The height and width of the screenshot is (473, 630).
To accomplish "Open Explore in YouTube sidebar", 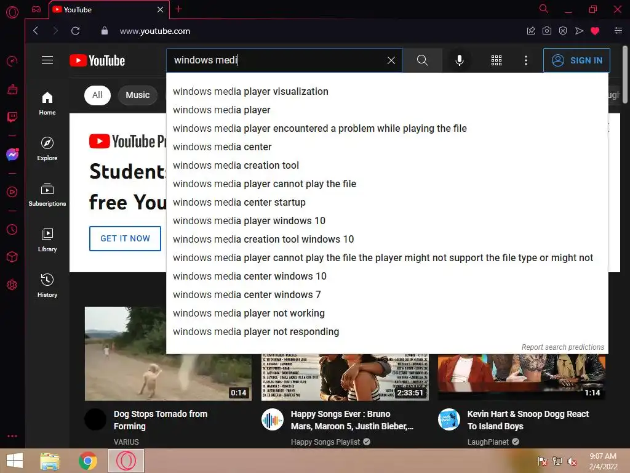I will point(47,149).
